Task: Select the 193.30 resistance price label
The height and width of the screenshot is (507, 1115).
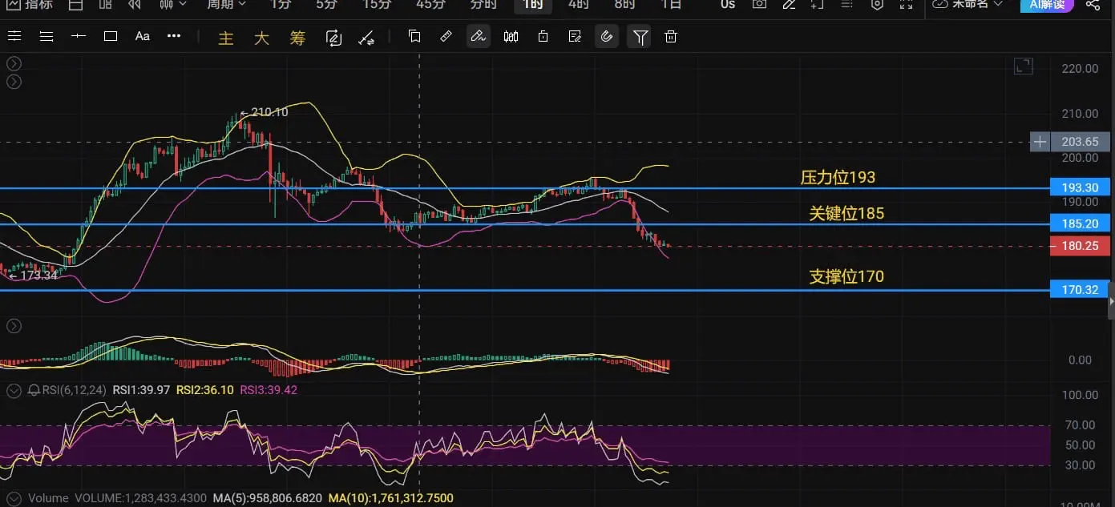Action: click(1080, 187)
